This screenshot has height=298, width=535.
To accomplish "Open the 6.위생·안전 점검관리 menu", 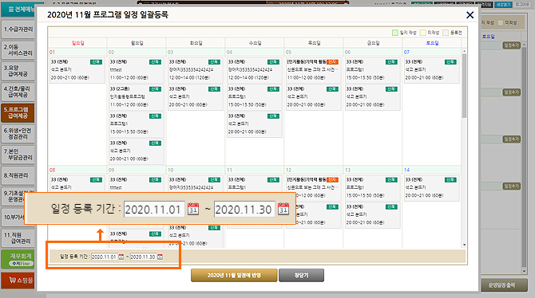I will point(18,134).
